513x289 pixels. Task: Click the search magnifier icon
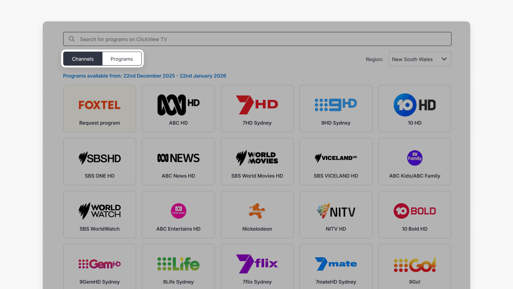click(x=72, y=39)
